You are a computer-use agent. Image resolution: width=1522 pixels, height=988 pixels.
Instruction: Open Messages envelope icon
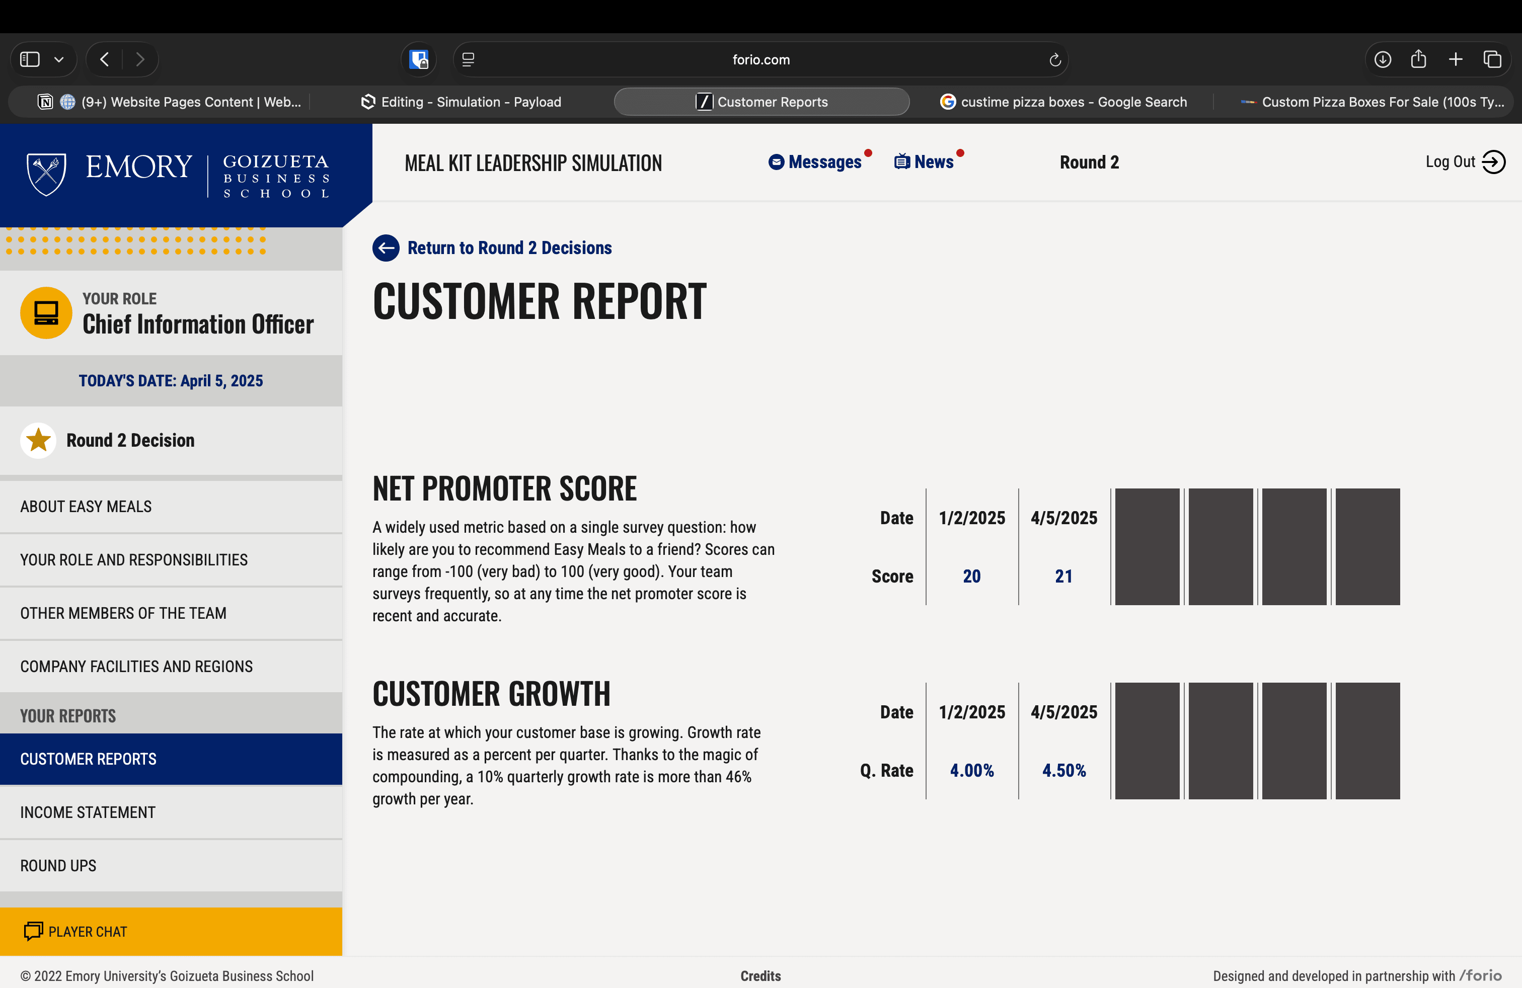pos(776,162)
